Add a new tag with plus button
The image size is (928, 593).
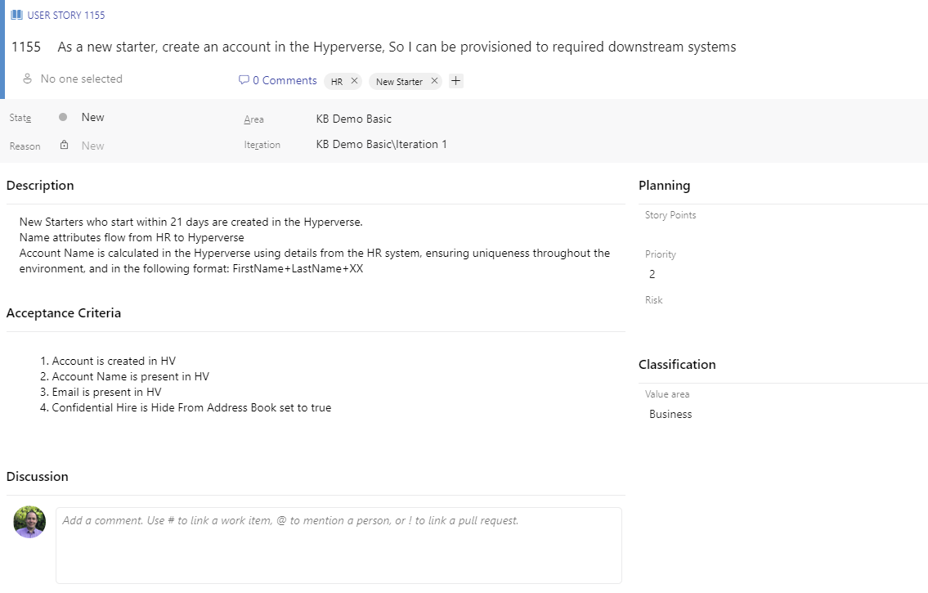click(x=456, y=81)
